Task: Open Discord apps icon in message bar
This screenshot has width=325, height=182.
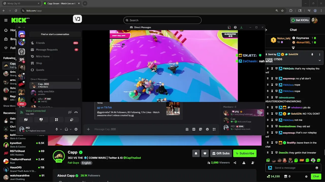Action: [x=214, y=129]
